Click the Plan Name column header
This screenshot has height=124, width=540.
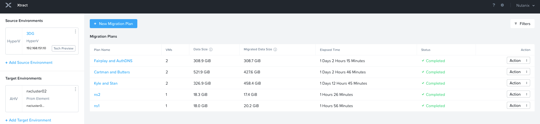[102, 50]
